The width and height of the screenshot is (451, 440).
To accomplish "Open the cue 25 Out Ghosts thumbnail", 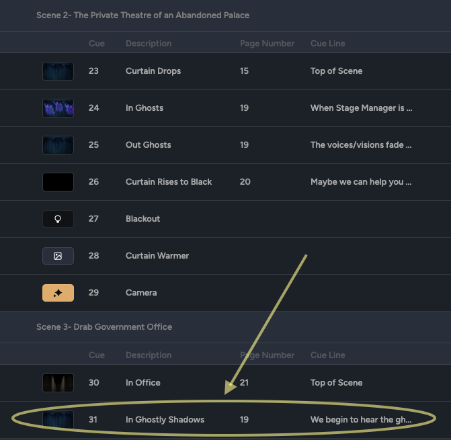I will click(58, 145).
